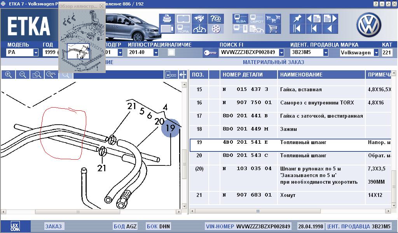Zoom in on the illustration
398x233 pixels.
click(9, 75)
